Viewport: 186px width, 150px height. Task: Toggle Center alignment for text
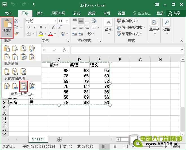coord(81,27)
